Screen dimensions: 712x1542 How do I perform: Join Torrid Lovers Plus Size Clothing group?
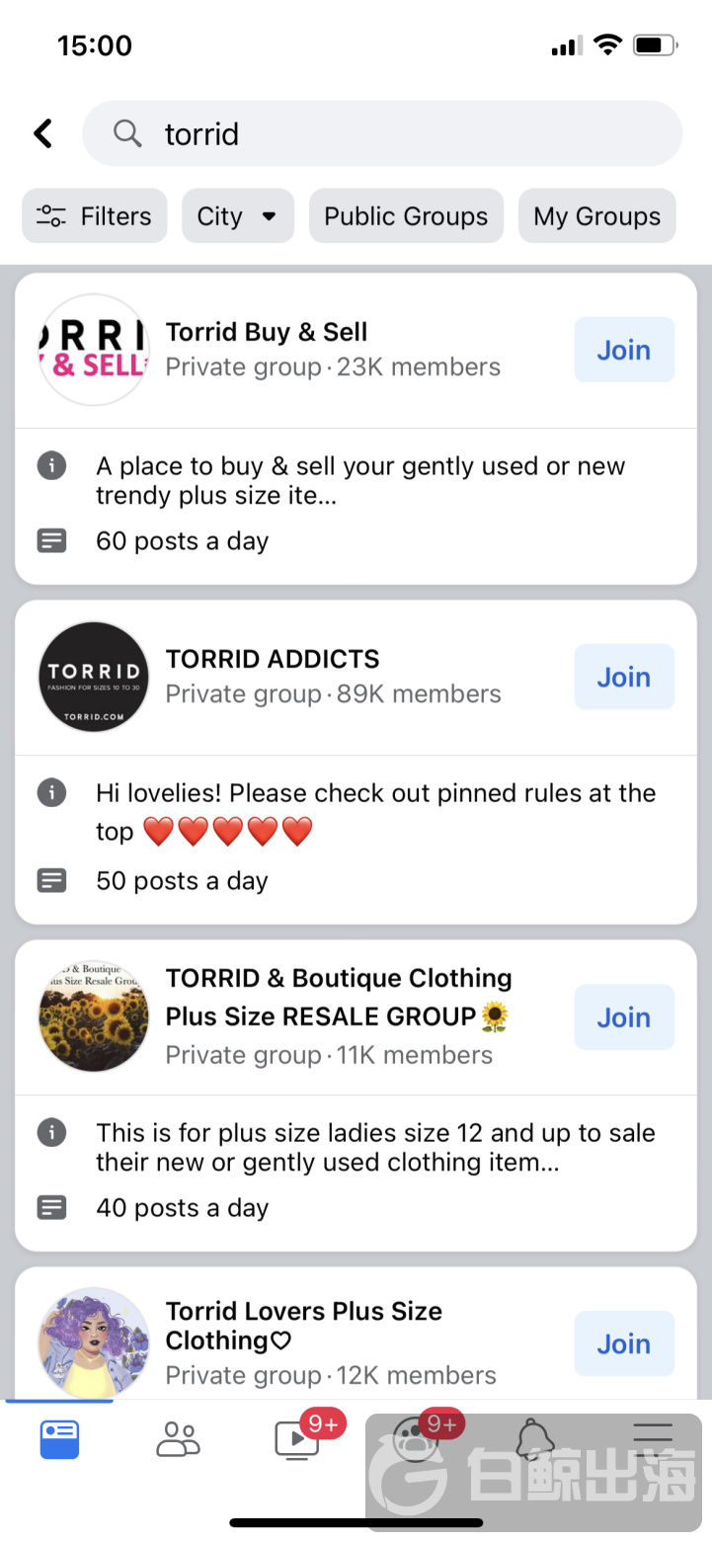624,1343
